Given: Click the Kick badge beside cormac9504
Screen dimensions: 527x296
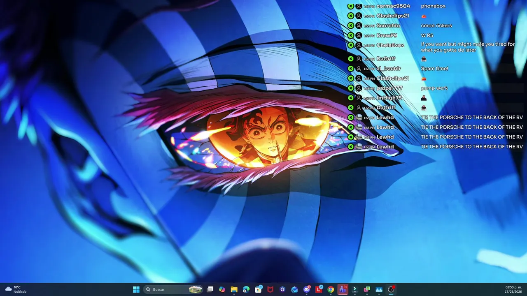Looking at the screenshot, I should click(351, 6).
